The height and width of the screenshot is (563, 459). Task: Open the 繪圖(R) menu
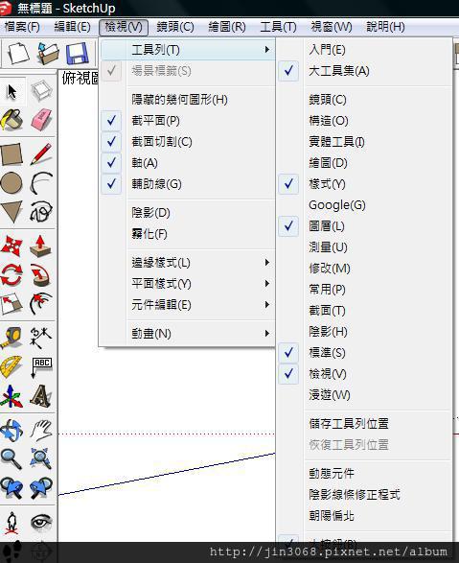point(227,27)
